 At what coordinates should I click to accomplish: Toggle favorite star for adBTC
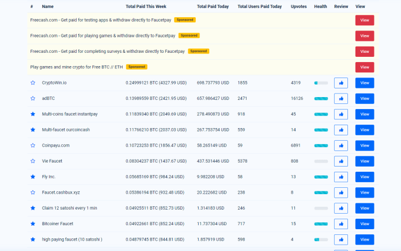(x=33, y=98)
